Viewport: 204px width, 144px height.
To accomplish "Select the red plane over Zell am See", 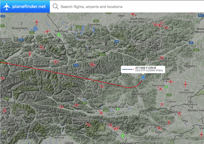I will 56,62.
